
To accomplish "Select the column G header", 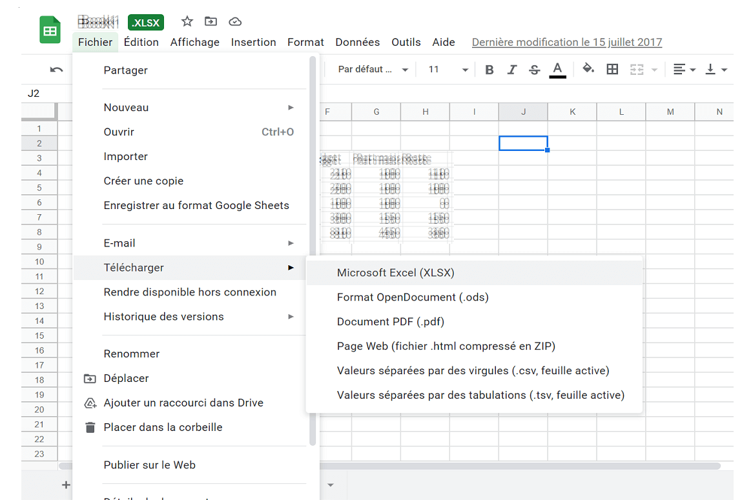I will 376,112.
